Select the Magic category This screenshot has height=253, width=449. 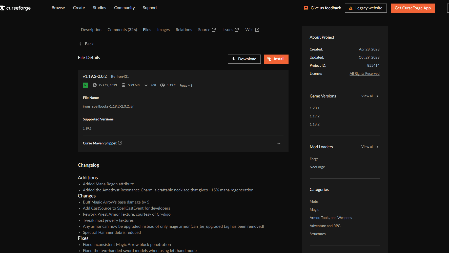pyautogui.click(x=314, y=210)
